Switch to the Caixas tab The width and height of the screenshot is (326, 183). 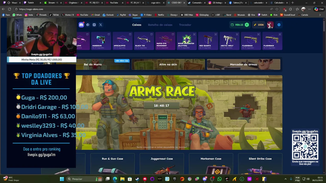pyautogui.click(x=137, y=25)
